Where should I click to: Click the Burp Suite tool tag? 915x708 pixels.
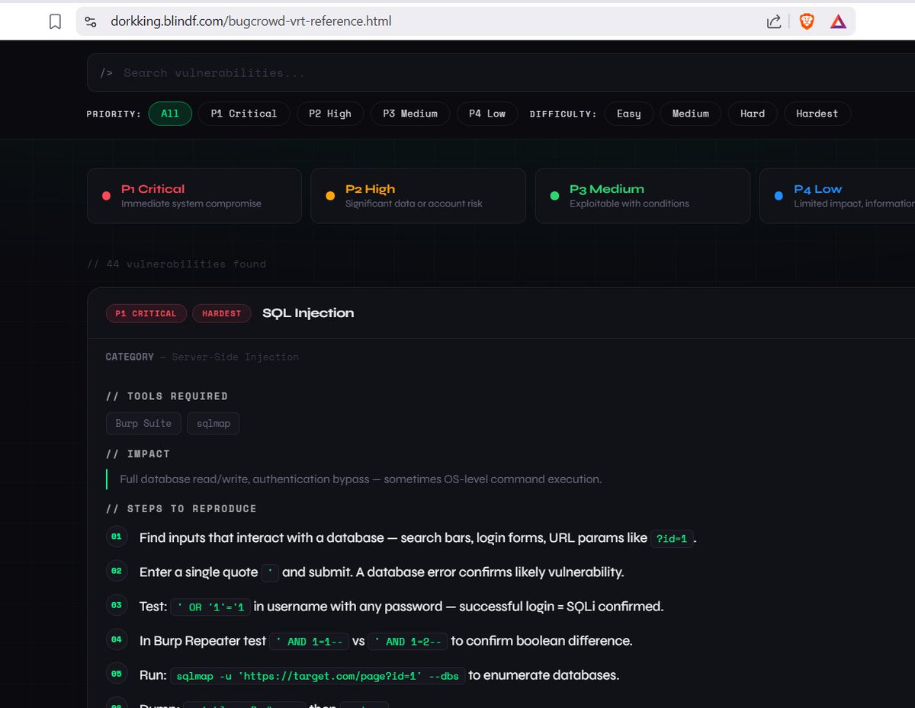pos(143,424)
